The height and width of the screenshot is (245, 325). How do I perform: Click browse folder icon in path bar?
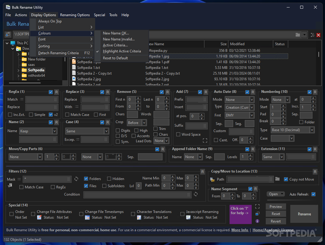[298, 35]
